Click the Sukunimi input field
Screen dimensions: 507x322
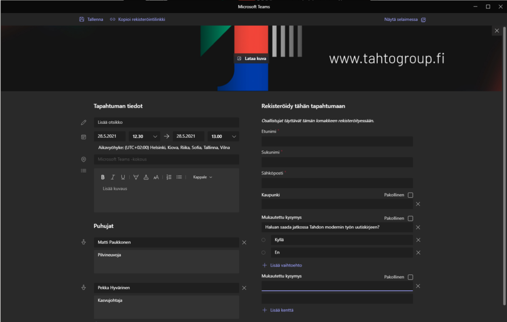coord(337,162)
